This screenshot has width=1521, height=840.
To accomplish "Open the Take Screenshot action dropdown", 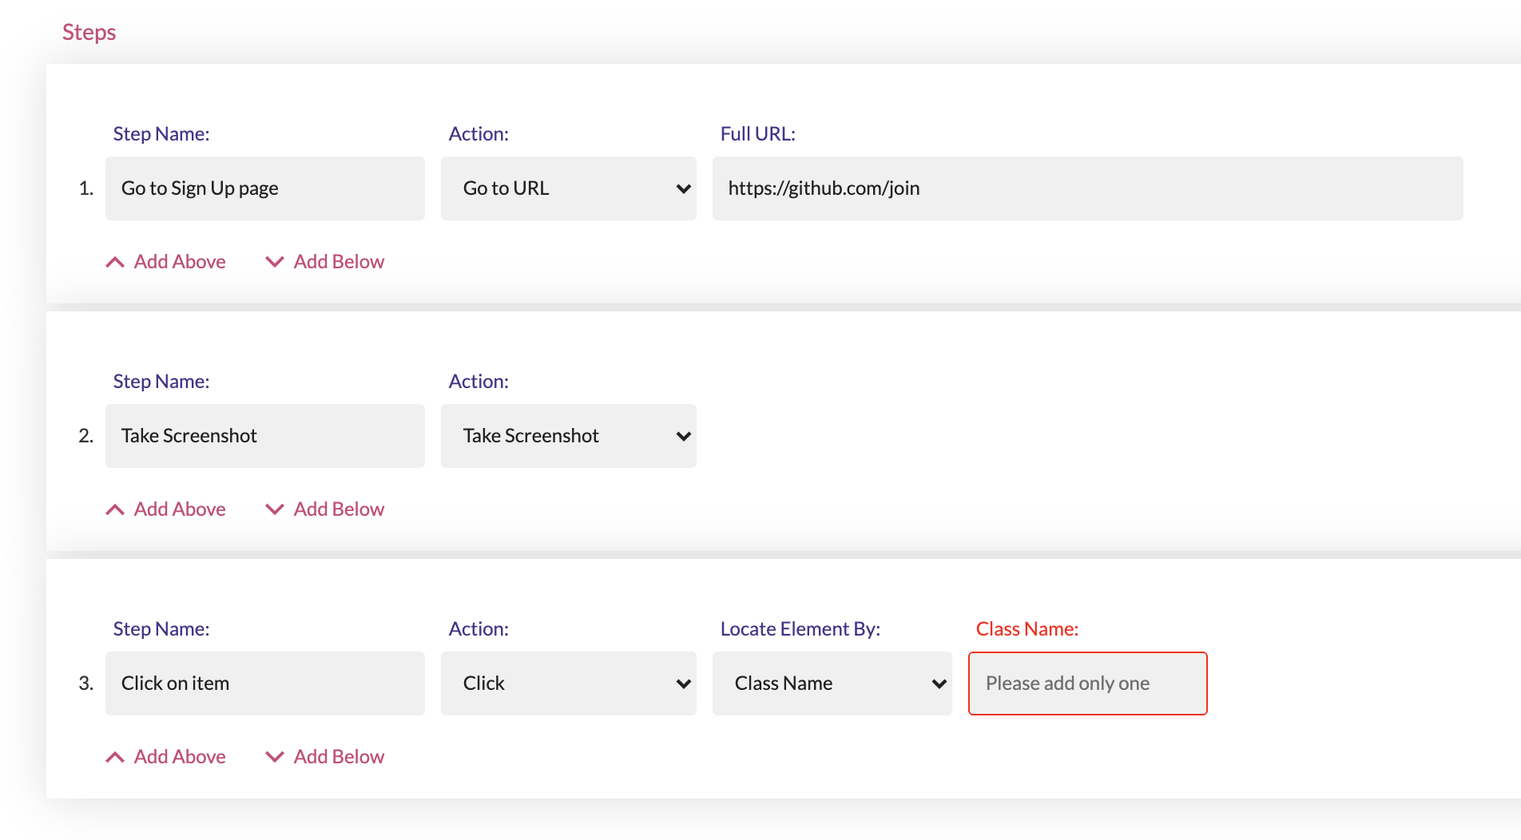I will point(568,436).
